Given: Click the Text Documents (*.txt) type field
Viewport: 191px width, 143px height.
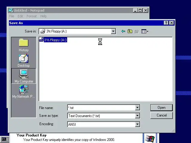Looking at the screenshot, I should click(101, 116).
